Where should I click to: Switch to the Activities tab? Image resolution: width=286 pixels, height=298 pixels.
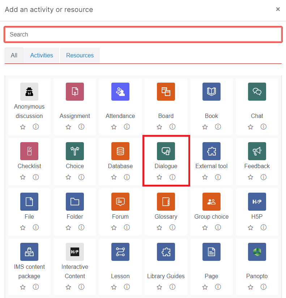[42, 55]
